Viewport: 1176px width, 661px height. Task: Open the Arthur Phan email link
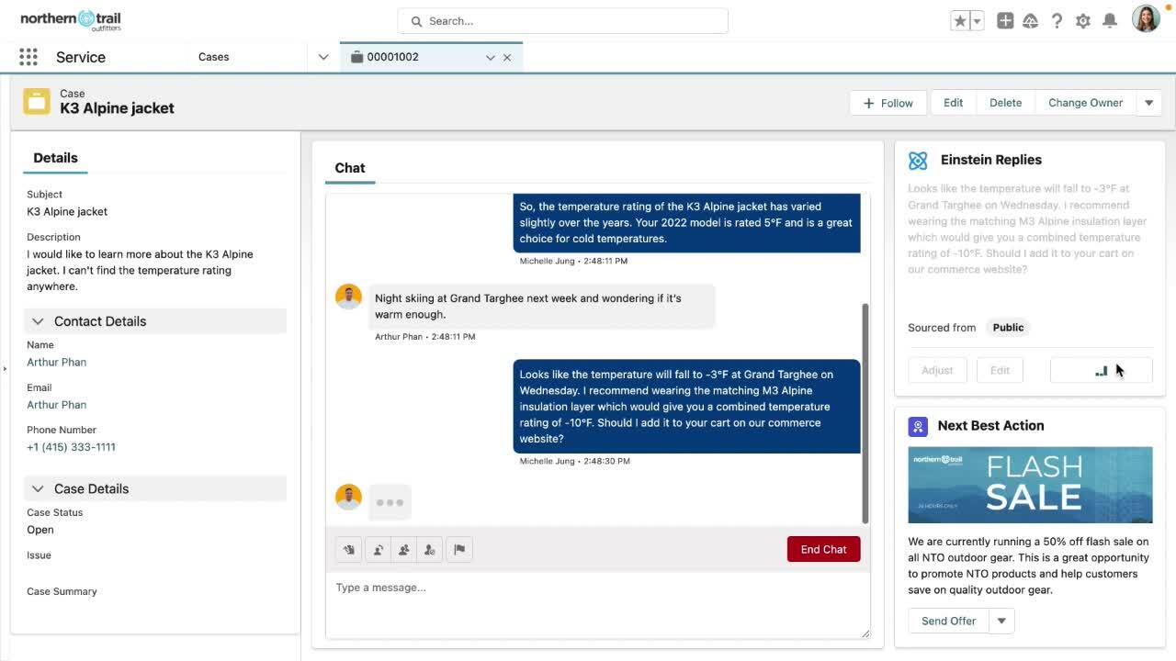(56, 405)
